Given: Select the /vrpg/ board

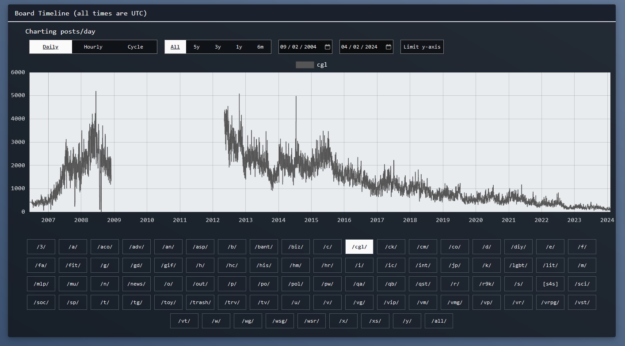Looking at the screenshot, I should [550, 302].
